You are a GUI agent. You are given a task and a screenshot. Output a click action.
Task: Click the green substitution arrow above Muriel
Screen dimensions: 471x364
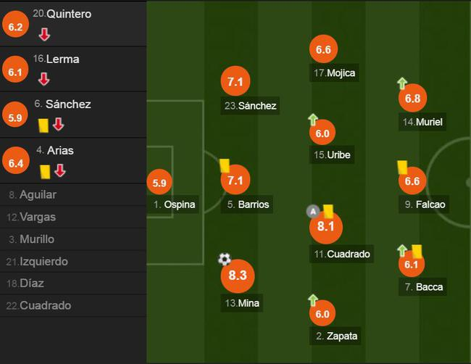click(402, 84)
